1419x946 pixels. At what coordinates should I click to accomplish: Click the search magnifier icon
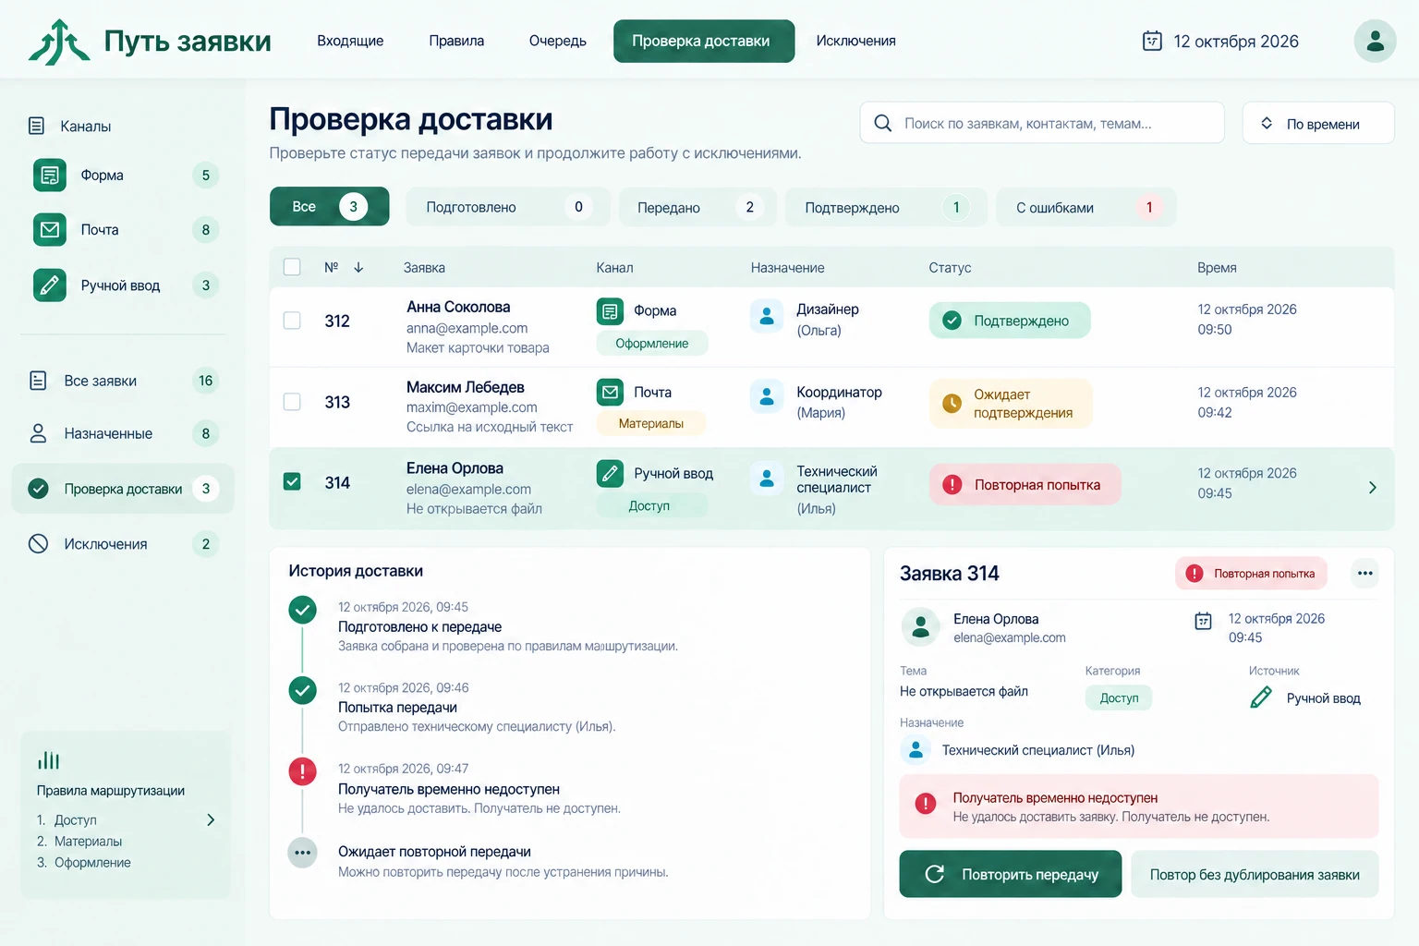[882, 123]
